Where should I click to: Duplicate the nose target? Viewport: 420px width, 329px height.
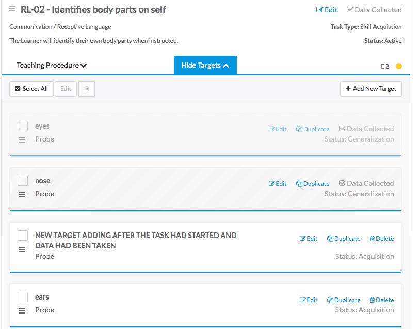coord(313,184)
